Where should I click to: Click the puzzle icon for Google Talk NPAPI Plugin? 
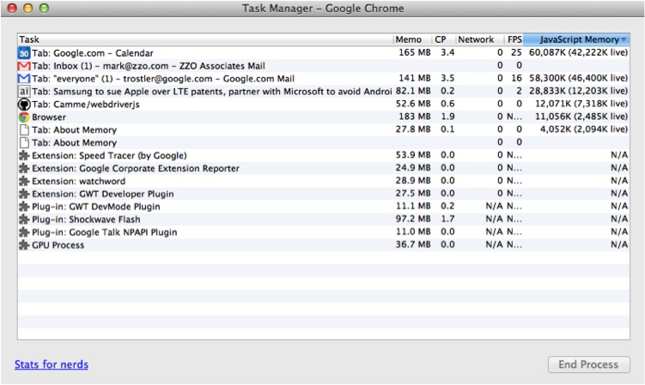pos(24,232)
